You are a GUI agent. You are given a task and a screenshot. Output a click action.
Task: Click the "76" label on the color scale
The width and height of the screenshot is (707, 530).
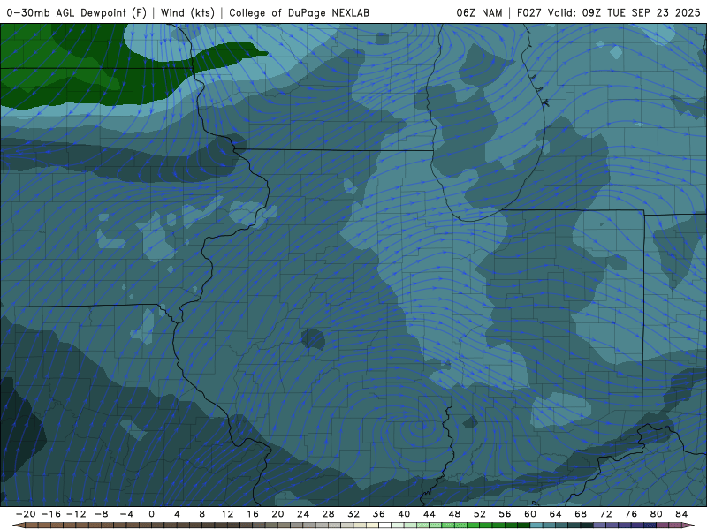(x=631, y=514)
